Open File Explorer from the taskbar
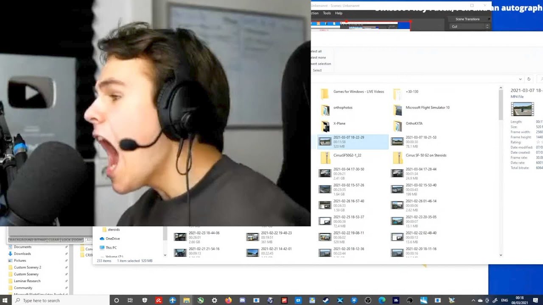 (x=186, y=300)
